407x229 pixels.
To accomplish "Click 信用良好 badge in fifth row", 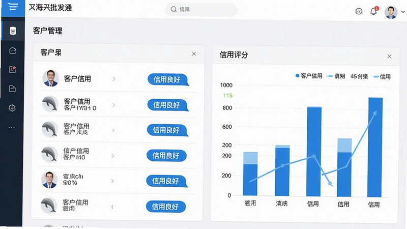I will [x=167, y=181].
